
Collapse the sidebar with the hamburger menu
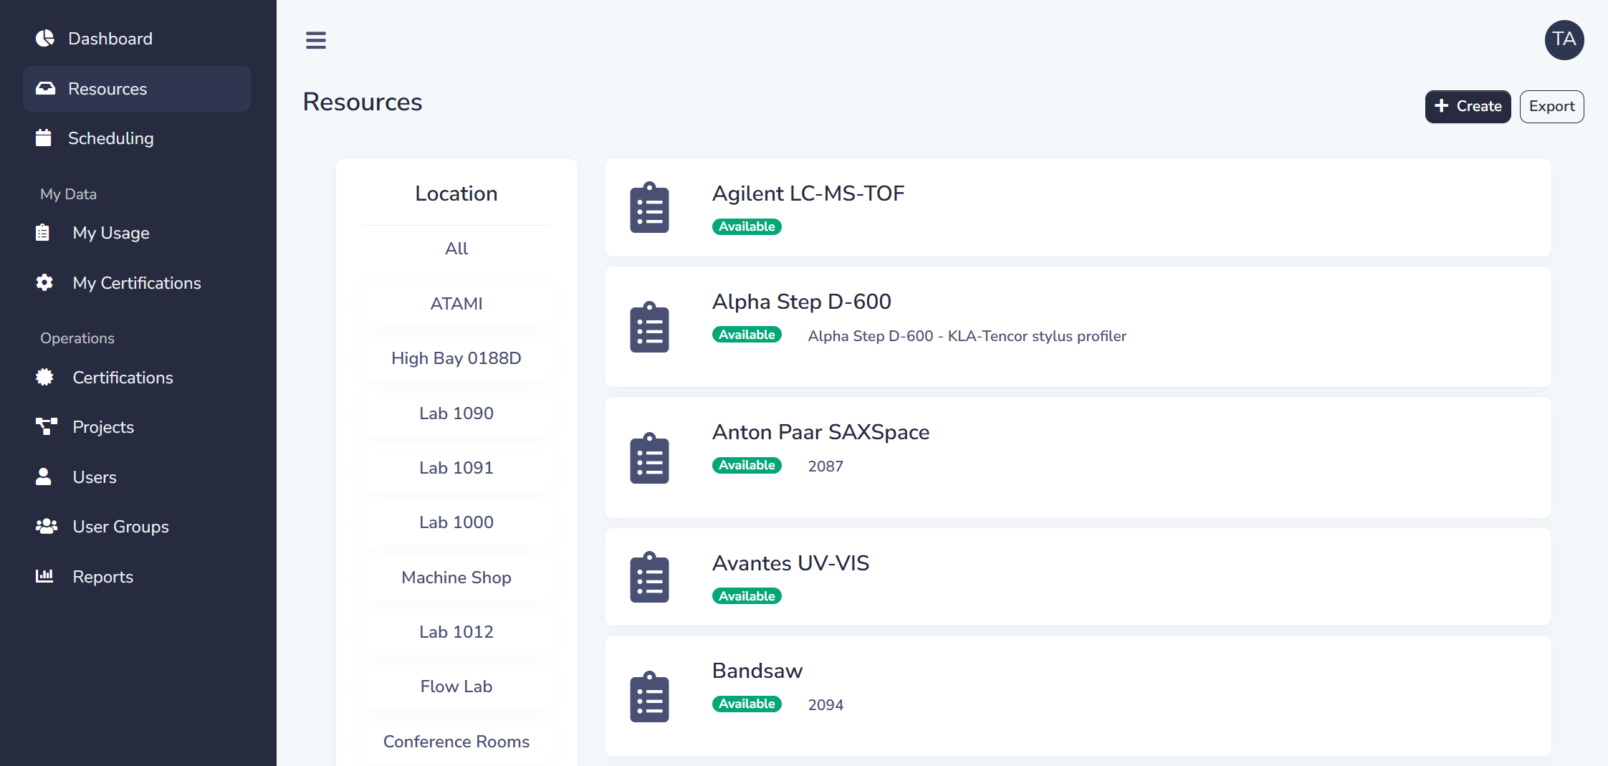coord(315,40)
